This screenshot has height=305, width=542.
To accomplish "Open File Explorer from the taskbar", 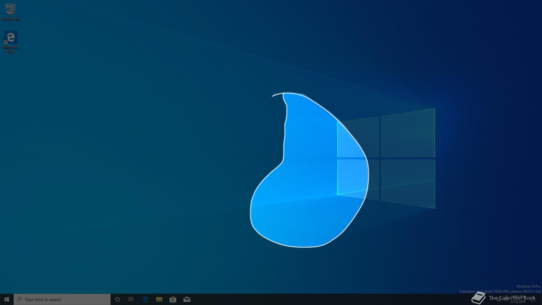I will pyautogui.click(x=159, y=299).
